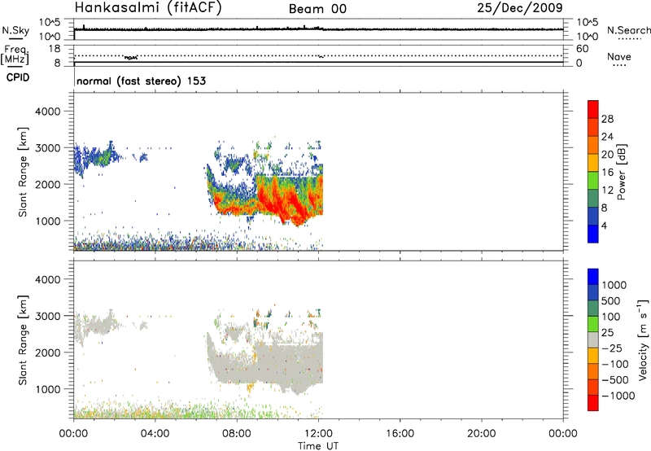
Task: Click the blue top of the velocity color bar
Action: 593,277
